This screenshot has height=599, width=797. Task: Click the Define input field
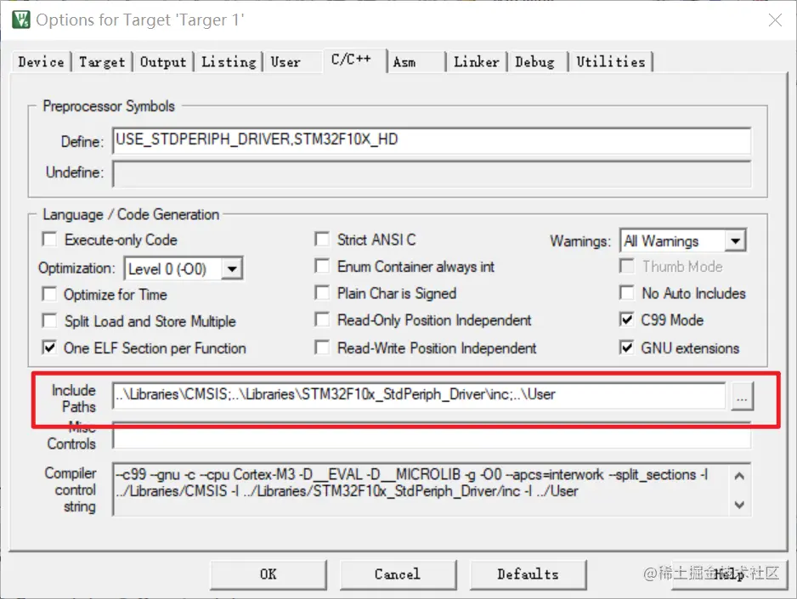[432, 140]
